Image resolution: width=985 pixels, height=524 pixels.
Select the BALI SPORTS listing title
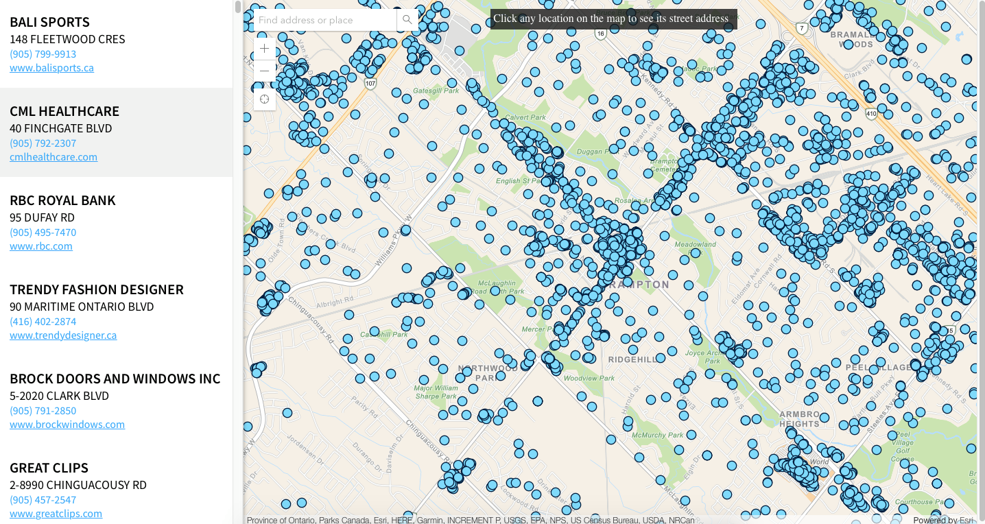49,22
